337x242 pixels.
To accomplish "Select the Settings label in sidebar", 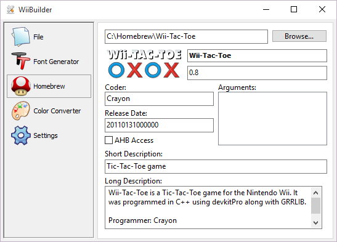I will 46,135.
